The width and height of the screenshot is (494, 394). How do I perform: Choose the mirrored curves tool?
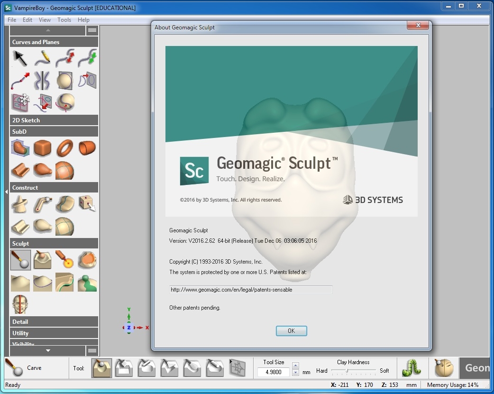tap(43, 81)
